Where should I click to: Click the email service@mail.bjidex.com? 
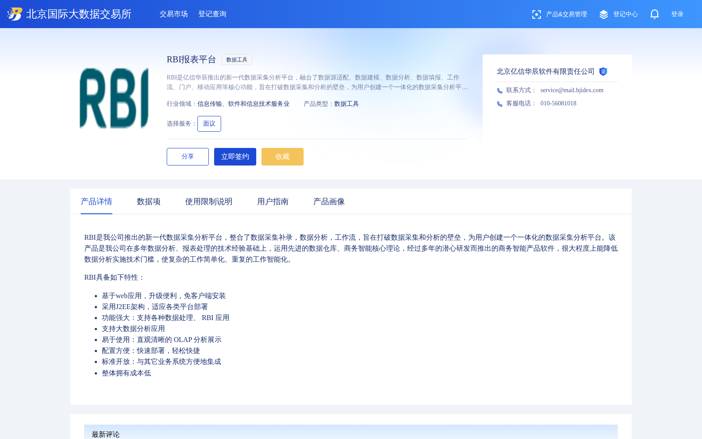[572, 90]
